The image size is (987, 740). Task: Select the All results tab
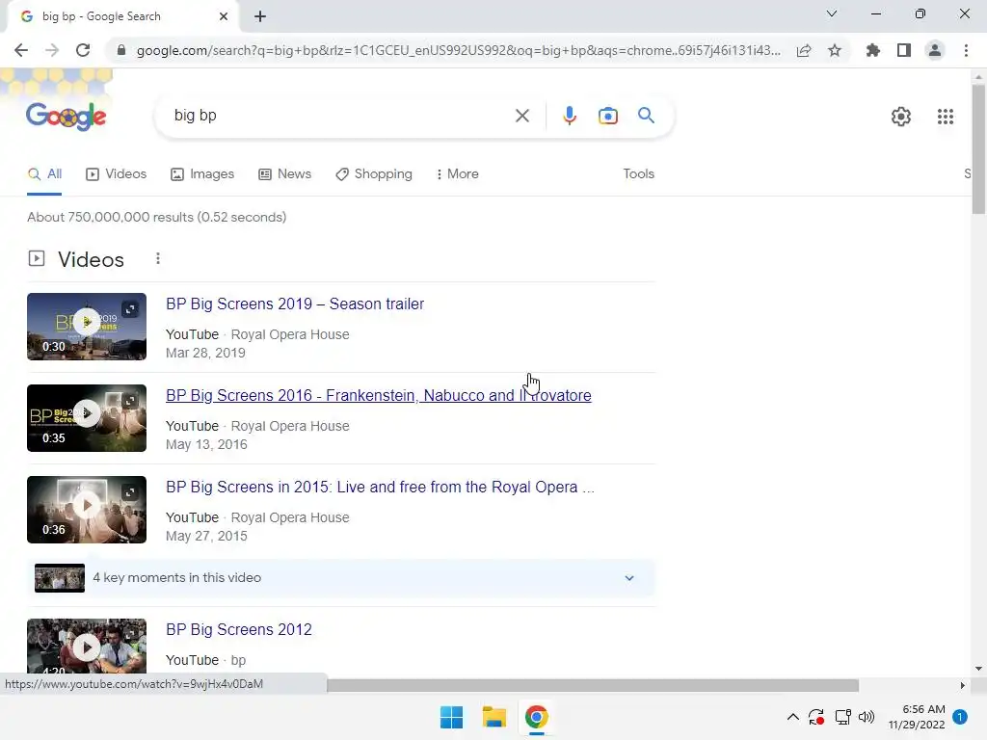point(44,174)
